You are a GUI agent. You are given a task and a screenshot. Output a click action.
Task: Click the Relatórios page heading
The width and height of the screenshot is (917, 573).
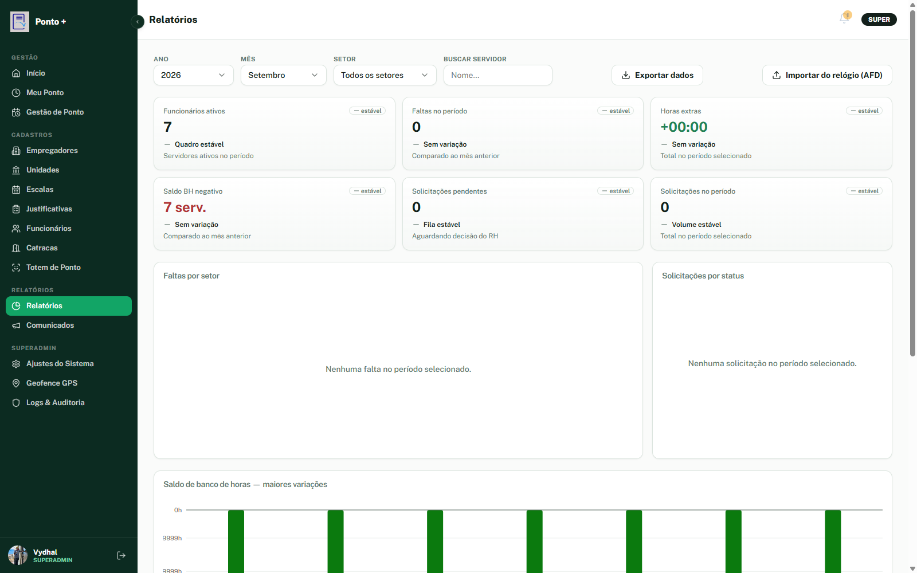tap(173, 19)
